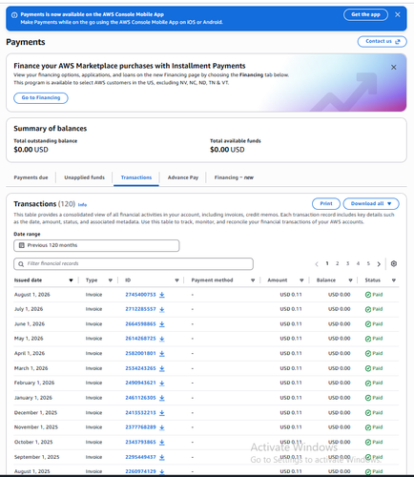Download invoice 2712285557 file icon
The image size is (414, 477).
162,309
